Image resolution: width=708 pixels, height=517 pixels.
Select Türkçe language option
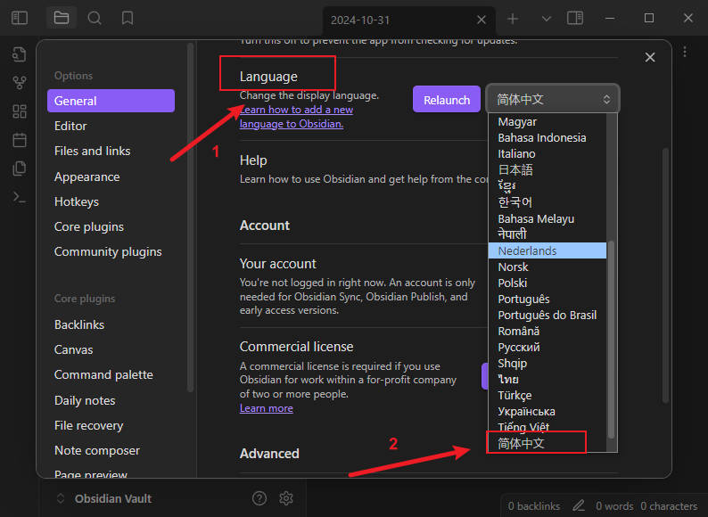point(547,396)
